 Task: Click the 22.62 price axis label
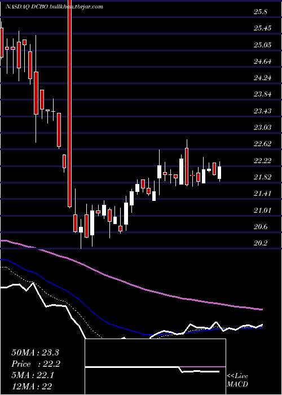point(263,144)
